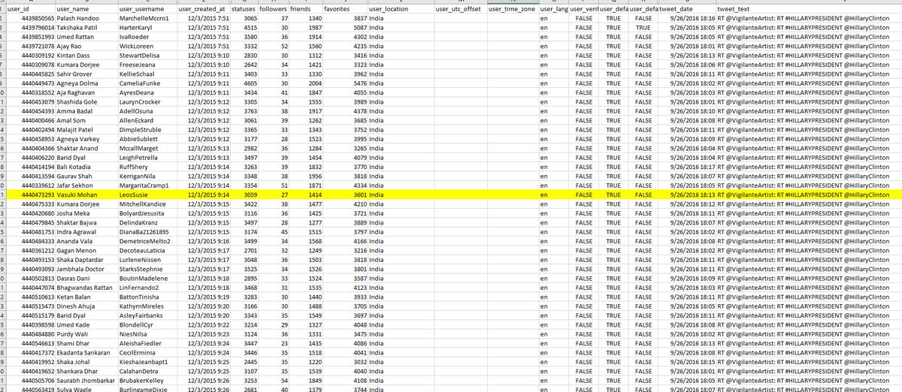Click the Saurabh Jhombarkar name cell

[86, 380]
